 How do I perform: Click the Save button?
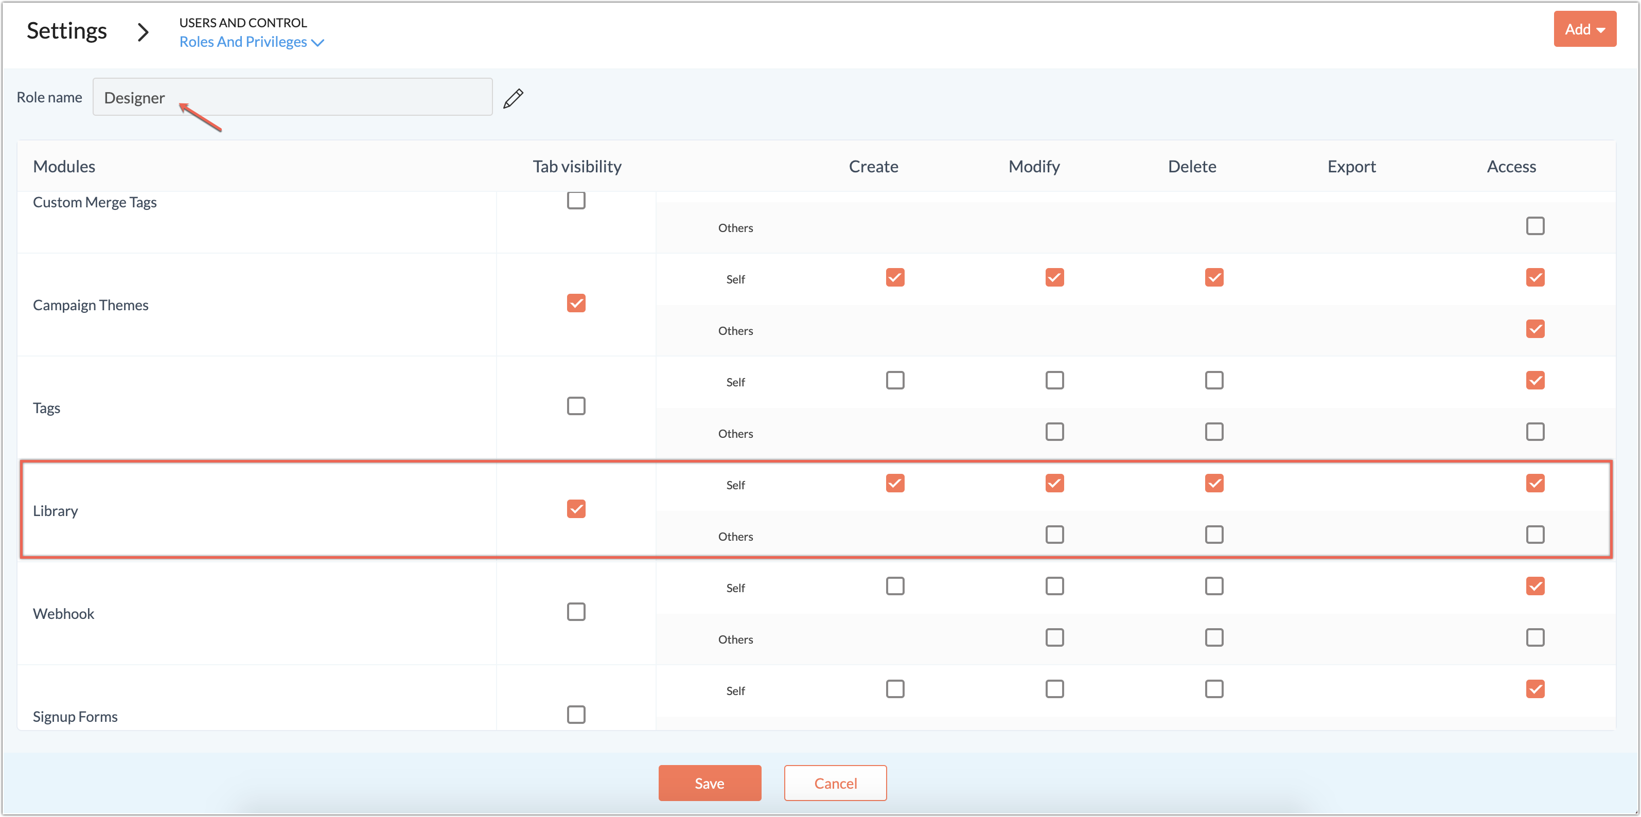(x=709, y=783)
